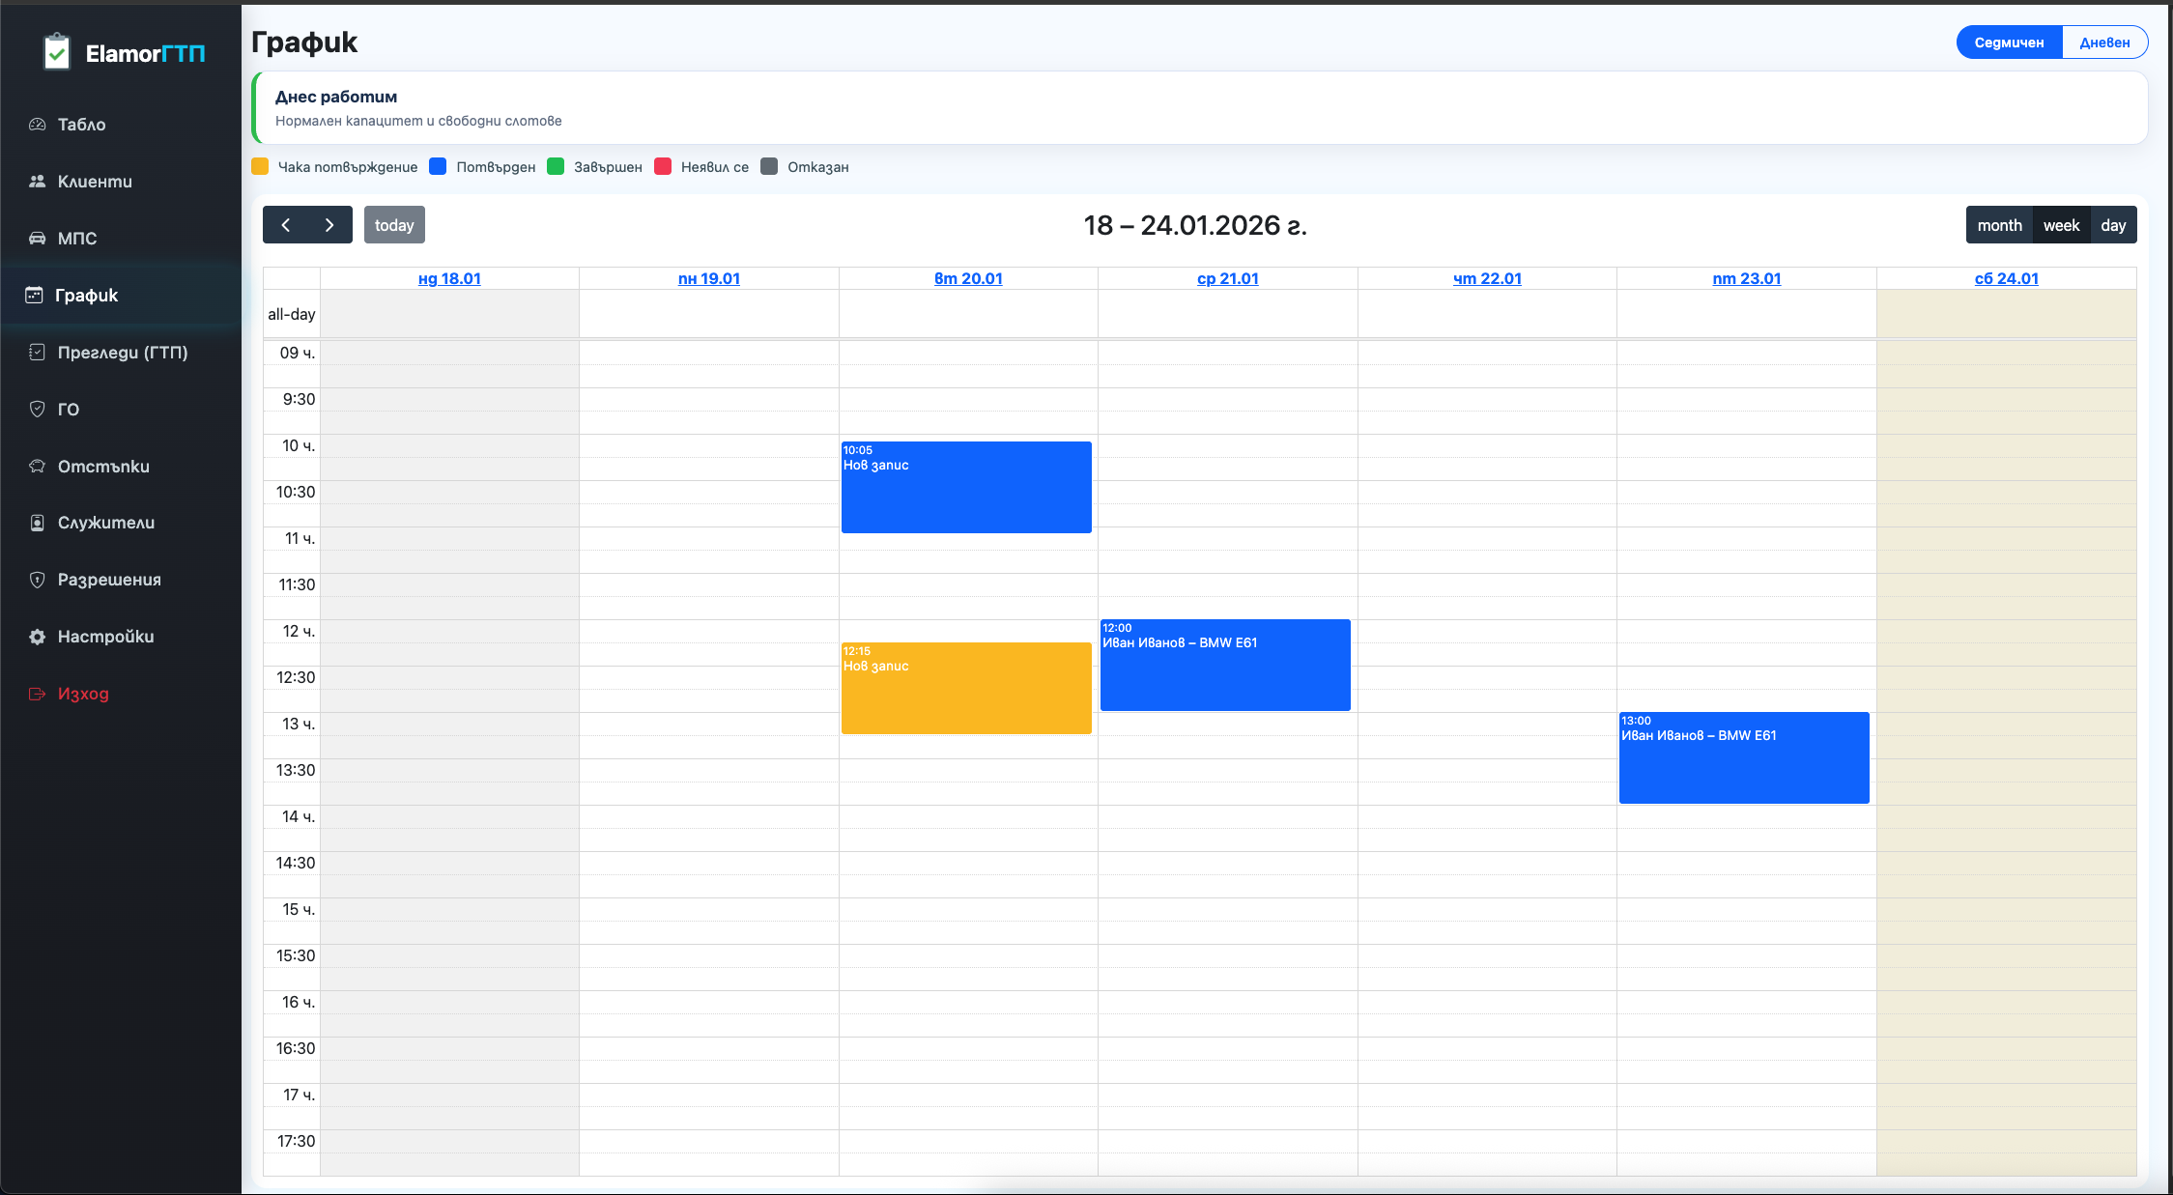Select the month calendar view

pos(1999,225)
